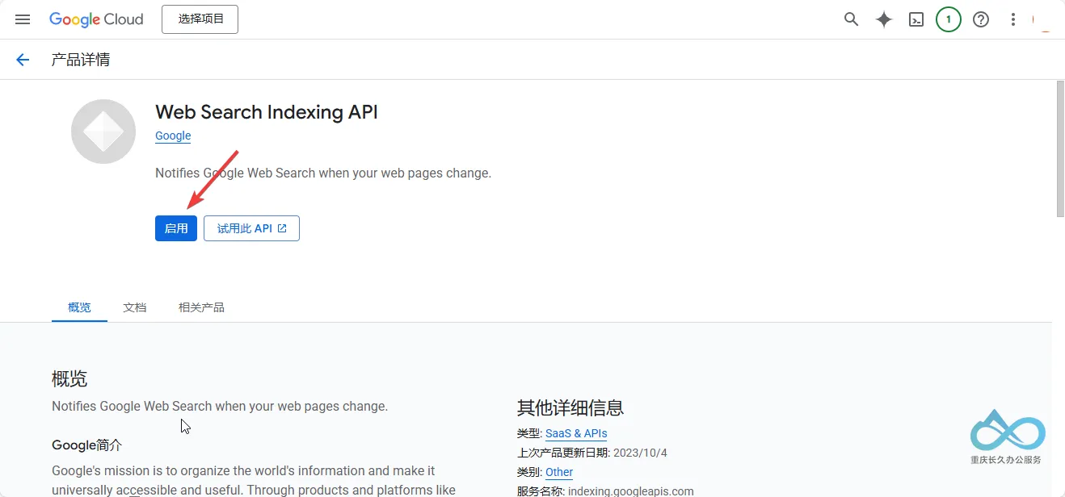Click the blue 启用 button

176,228
